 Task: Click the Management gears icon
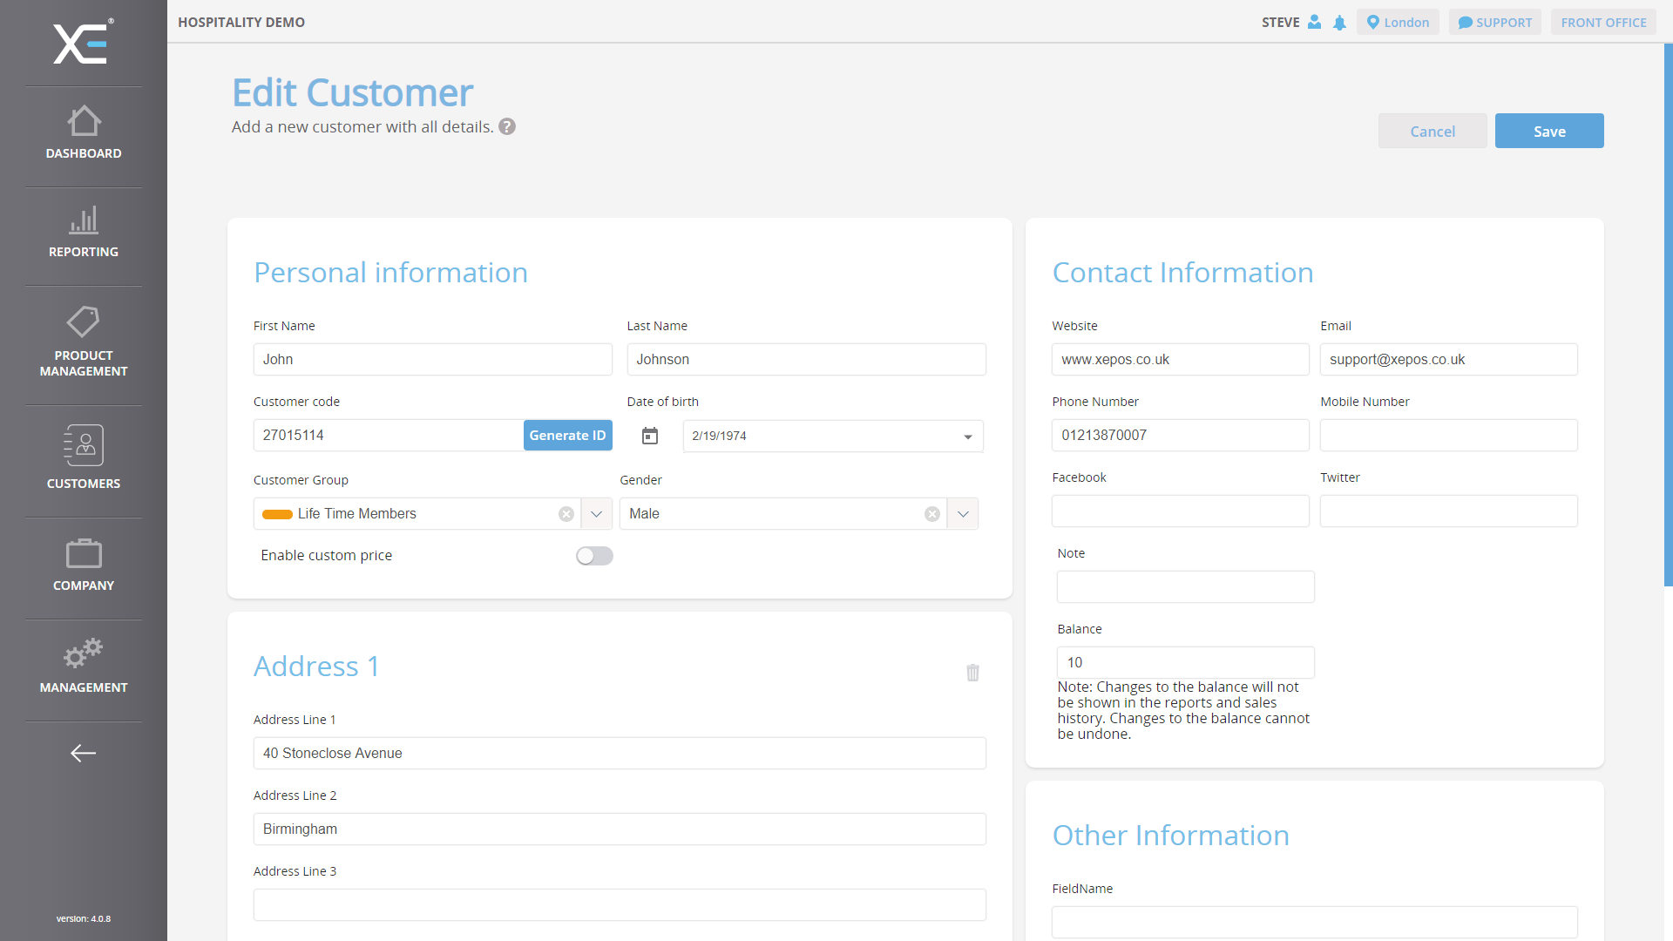point(84,653)
